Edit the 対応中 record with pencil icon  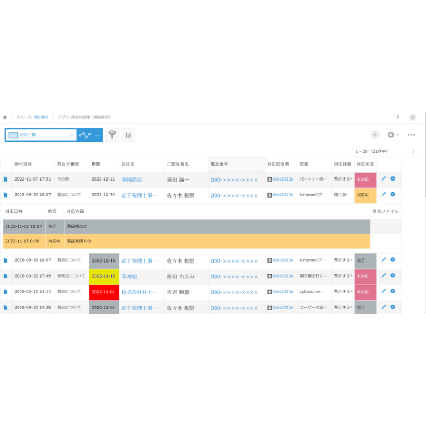coord(383,194)
